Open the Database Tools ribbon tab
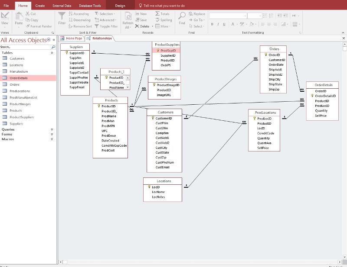 pos(90,6)
